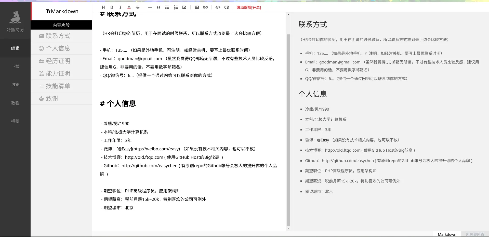Screen dimensions: 489x237
Task: Insert inline code with the </> icon
Action: (218, 7)
